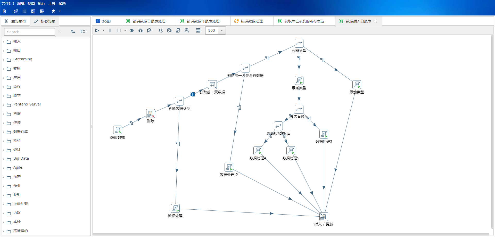Image resolution: width=495 pixels, height=237 pixels.
Task: Click the Search input field
Action: coord(30,32)
